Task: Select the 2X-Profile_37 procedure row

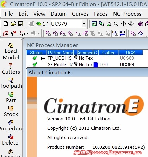Action: coord(85,64)
